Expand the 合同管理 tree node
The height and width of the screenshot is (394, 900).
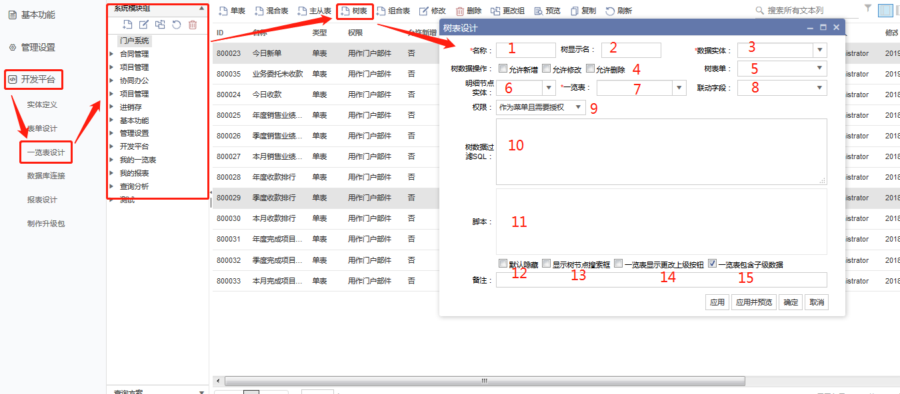(111, 54)
